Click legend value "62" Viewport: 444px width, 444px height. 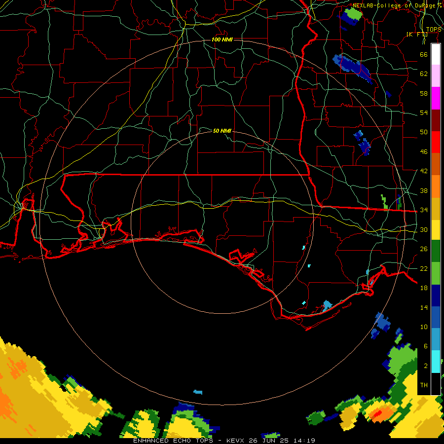[424, 74]
